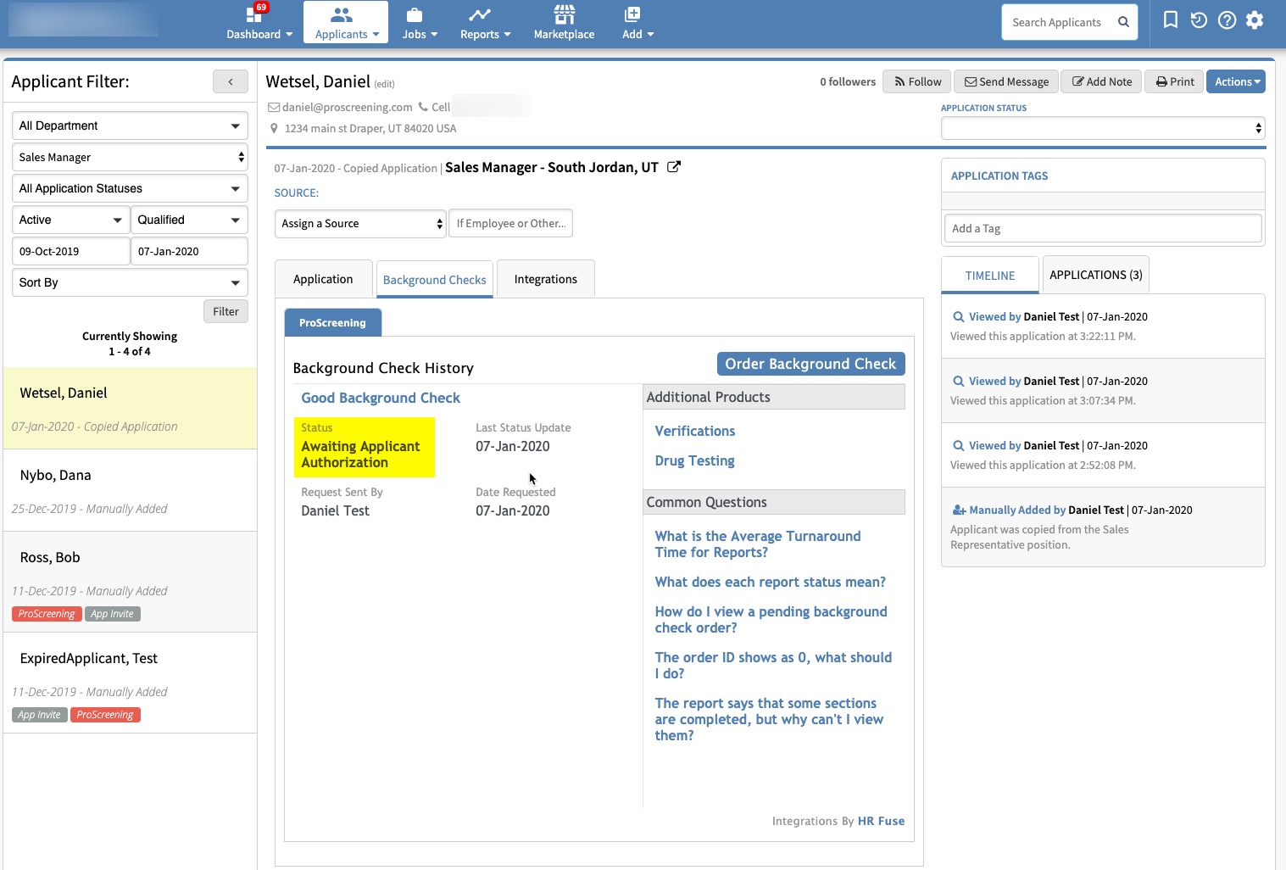This screenshot has height=870, width=1286.
Task: Open the settings gear icon
Action: click(x=1255, y=20)
